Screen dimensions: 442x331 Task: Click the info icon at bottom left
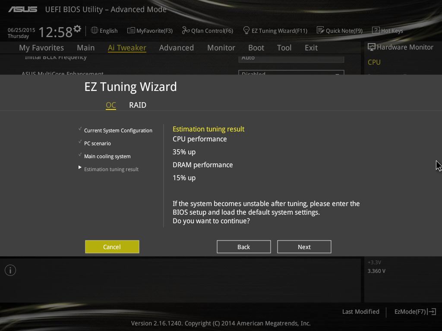click(10, 270)
